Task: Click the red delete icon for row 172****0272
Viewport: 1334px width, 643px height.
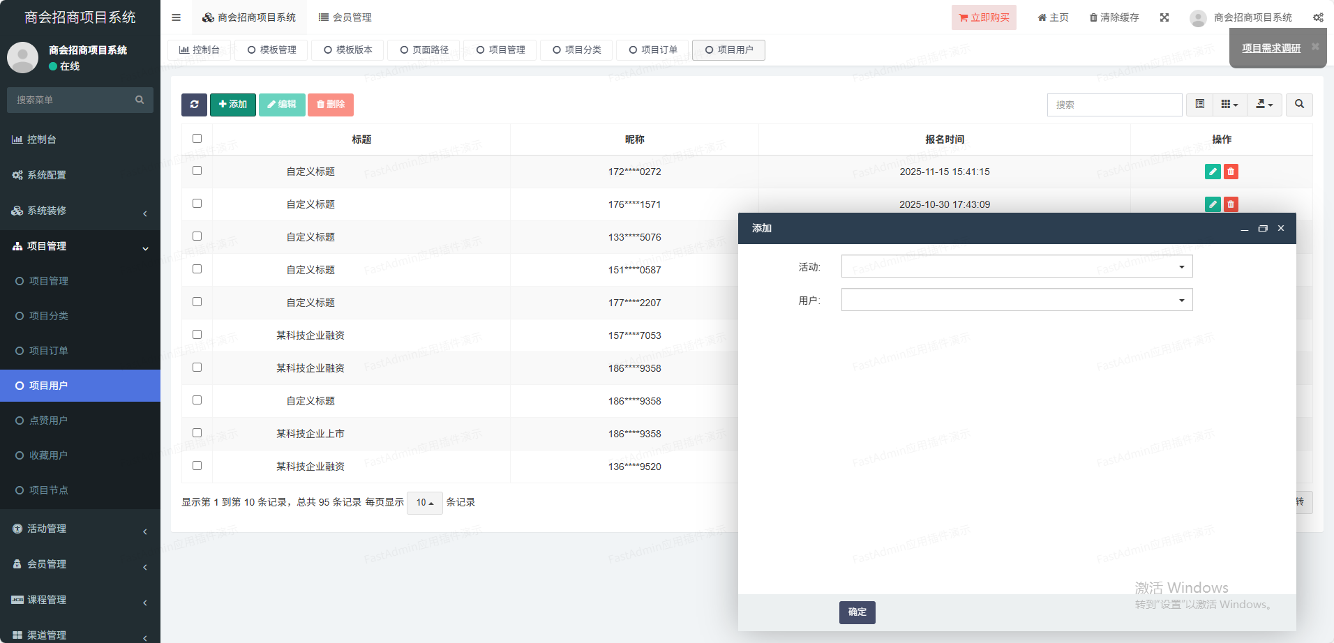Action: click(1231, 172)
